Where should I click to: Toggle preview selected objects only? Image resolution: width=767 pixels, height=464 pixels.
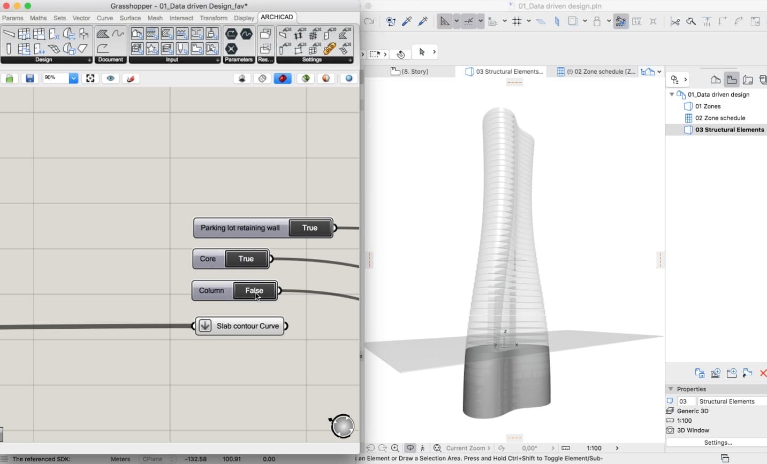(x=306, y=79)
